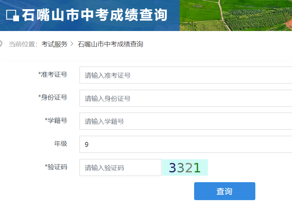Screen dimensions: 292x206
Task: Click the 年级 field showing 9
Action: (186, 144)
